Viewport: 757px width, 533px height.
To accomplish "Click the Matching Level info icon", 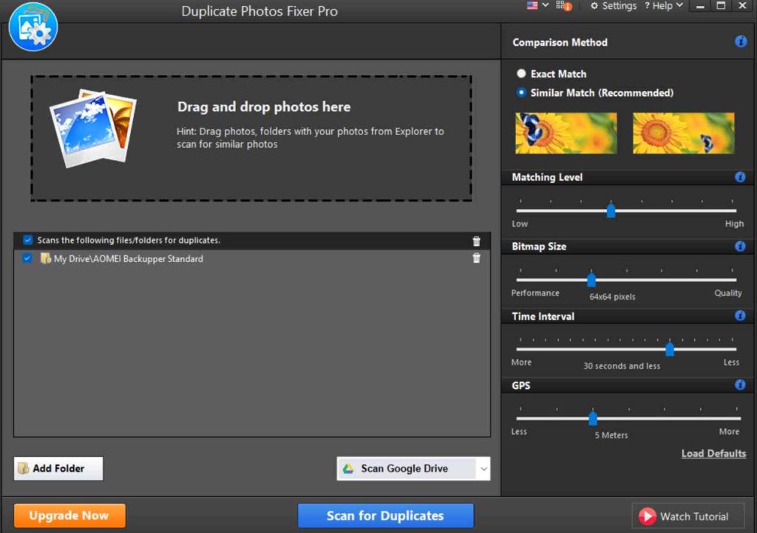I will point(740,177).
